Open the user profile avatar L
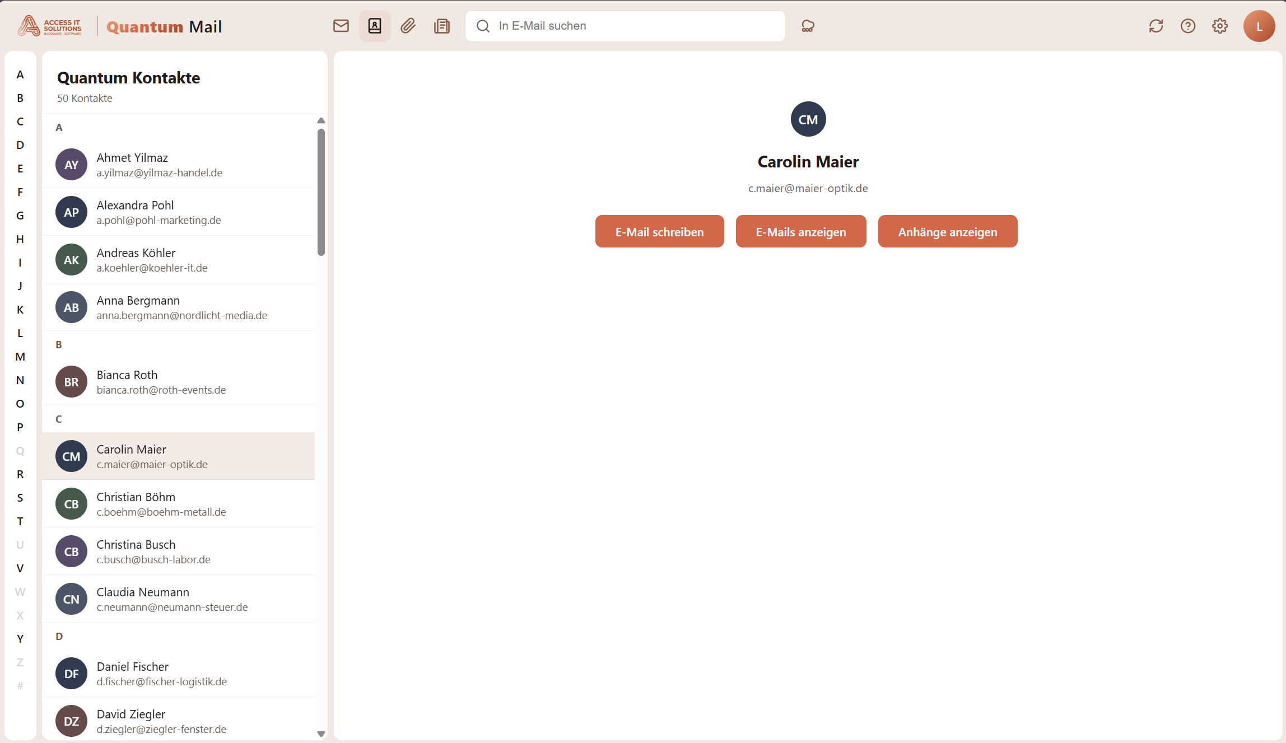1286x743 pixels. point(1259,26)
